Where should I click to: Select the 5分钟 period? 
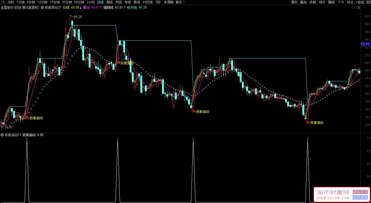point(31,2)
